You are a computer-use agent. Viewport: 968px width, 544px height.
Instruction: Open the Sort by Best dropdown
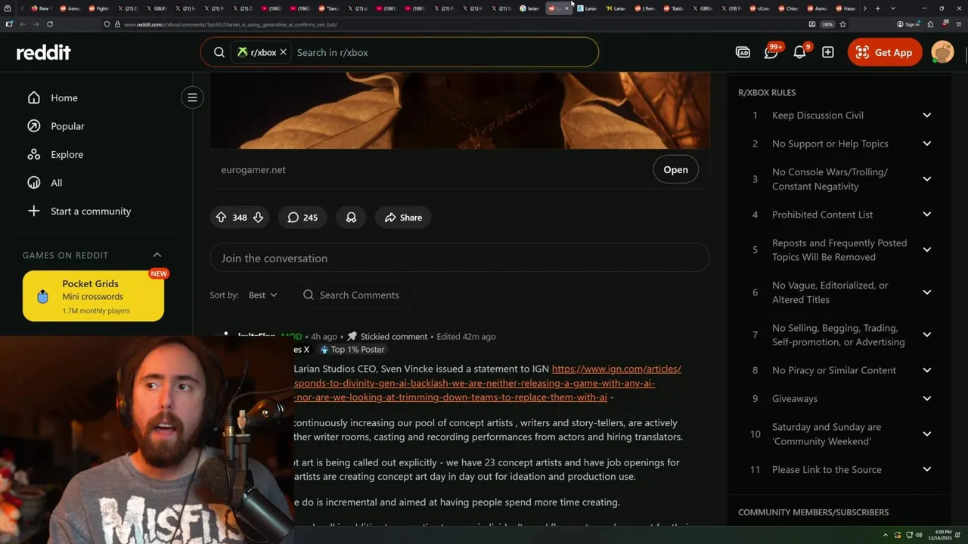[263, 295]
